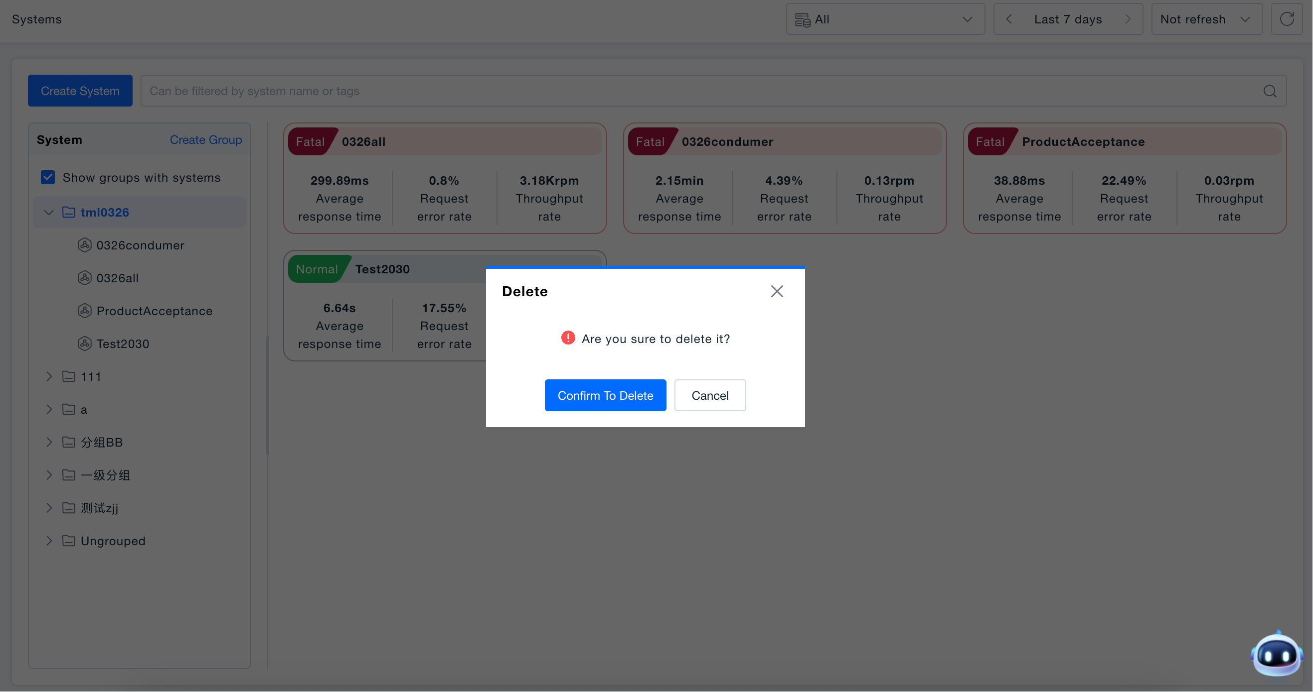1313x692 pixels.
Task: Select ProductAcceptance in the tree
Action: (155, 311)
